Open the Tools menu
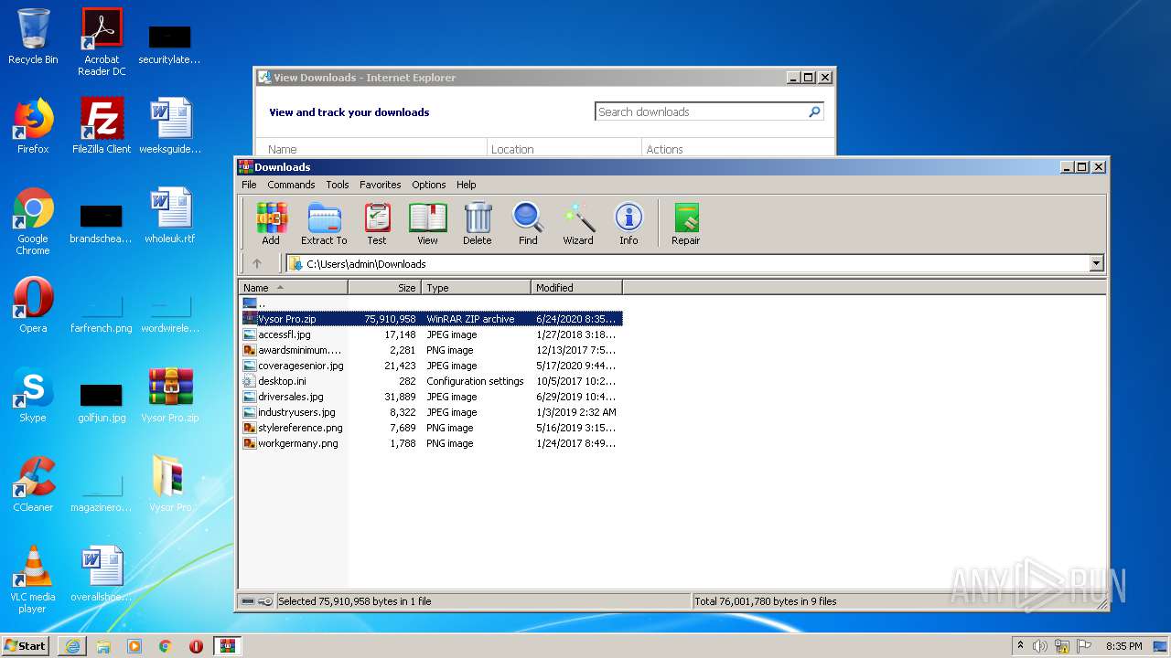 pyautogui.click(x=338, y=185)
